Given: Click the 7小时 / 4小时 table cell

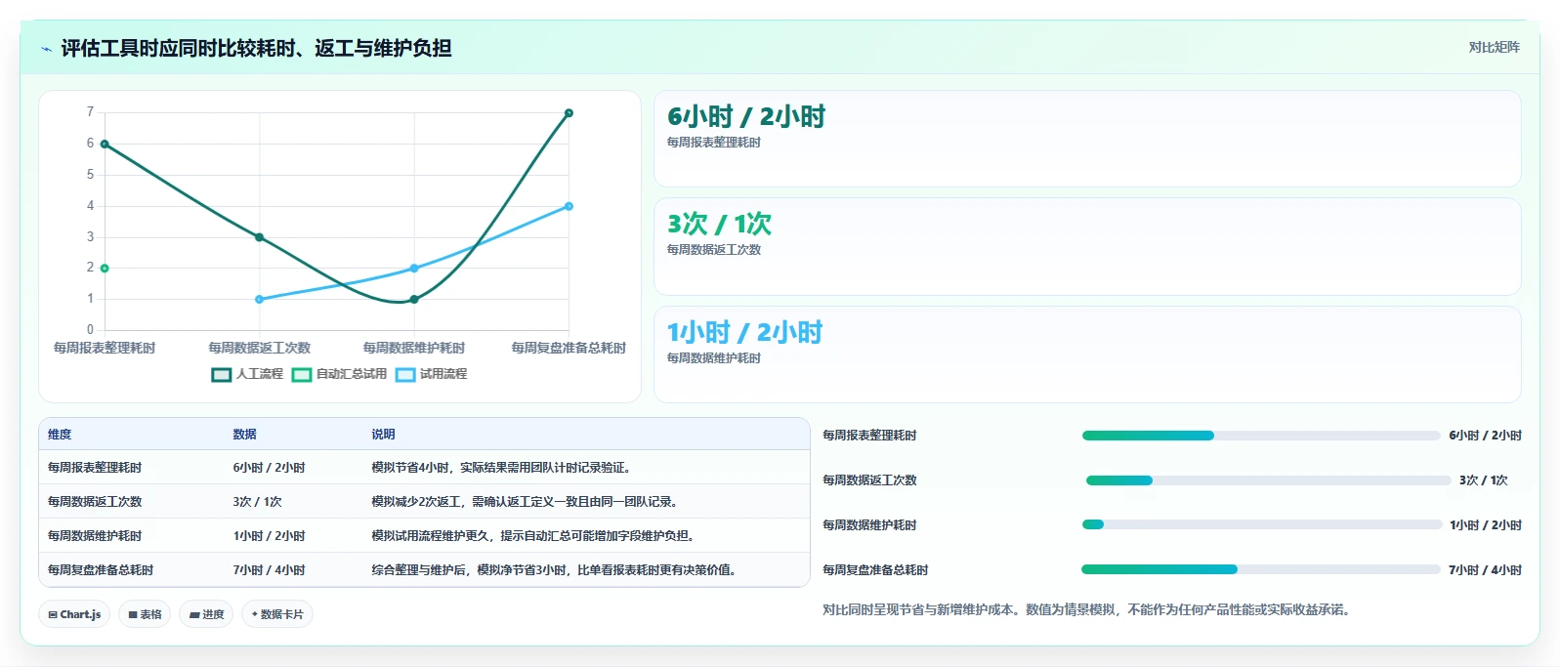Looking at the screenshot, I should [x=269, y=570].
